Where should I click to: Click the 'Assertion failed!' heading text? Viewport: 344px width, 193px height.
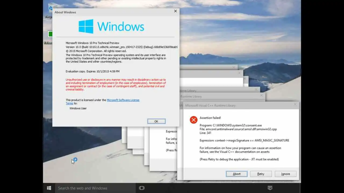click(210, 118)
